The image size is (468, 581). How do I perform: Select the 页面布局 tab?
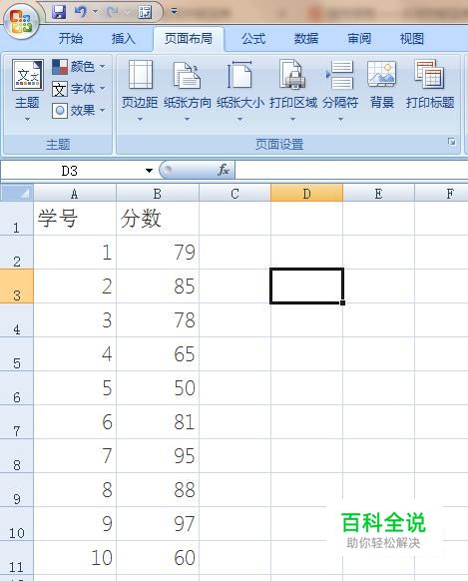[188, 39]
